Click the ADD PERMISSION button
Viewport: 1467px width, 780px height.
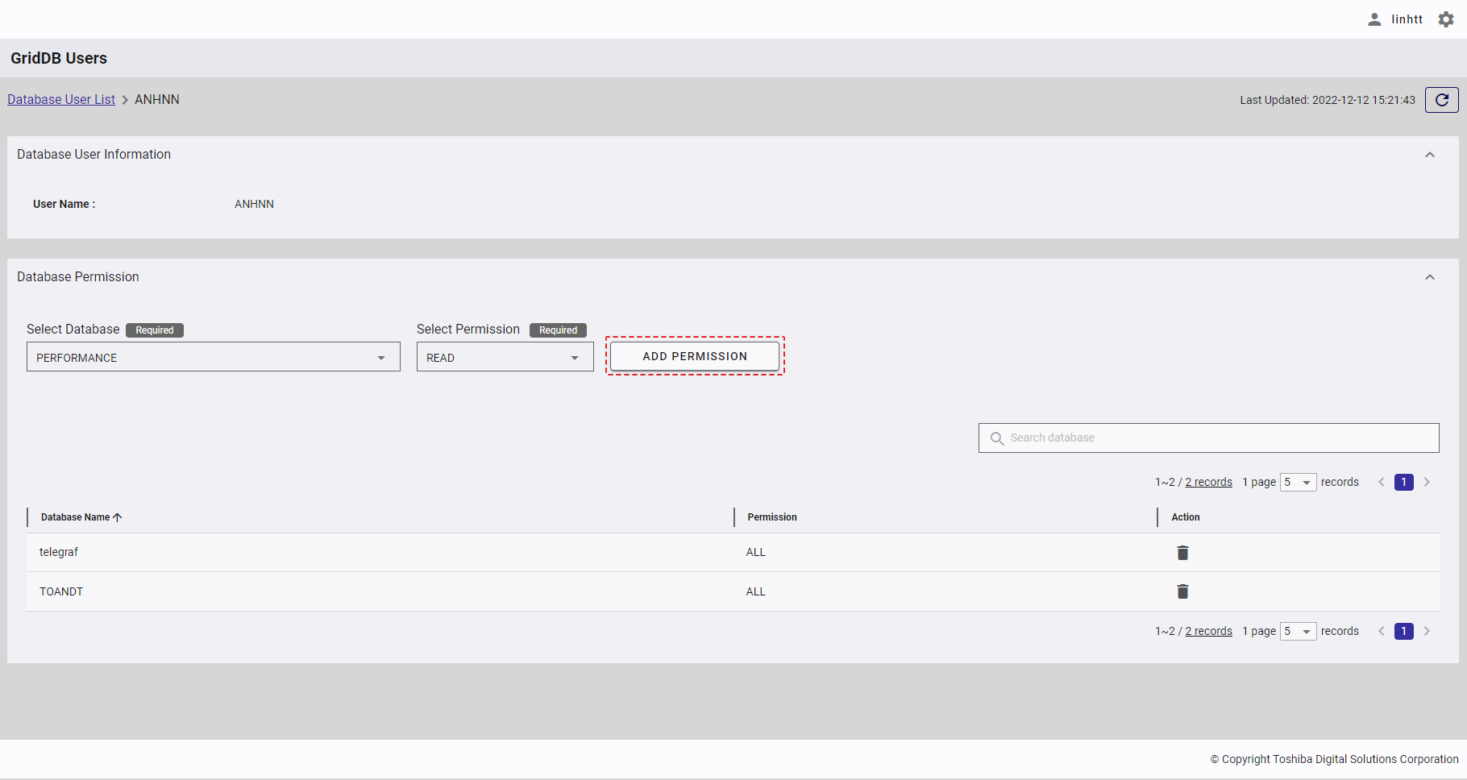click(695, 356)
